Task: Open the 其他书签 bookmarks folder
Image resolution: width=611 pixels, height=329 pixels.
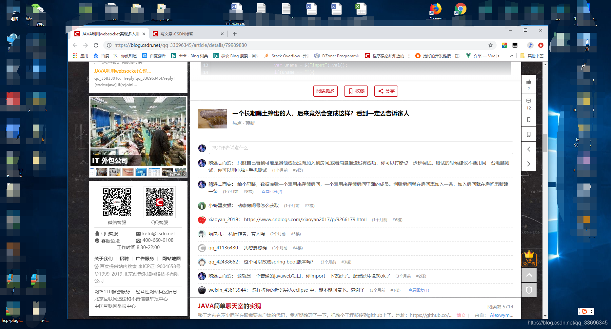Action: (x=532, y=56)
